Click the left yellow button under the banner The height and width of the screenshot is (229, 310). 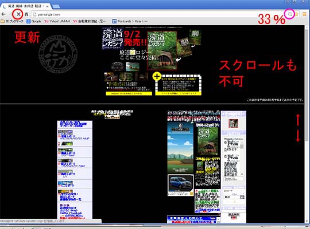(x=129, y=93)
